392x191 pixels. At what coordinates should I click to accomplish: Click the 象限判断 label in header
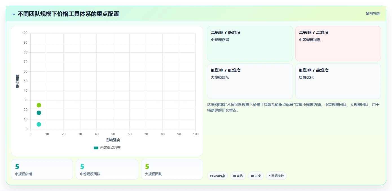pos(373,14)
